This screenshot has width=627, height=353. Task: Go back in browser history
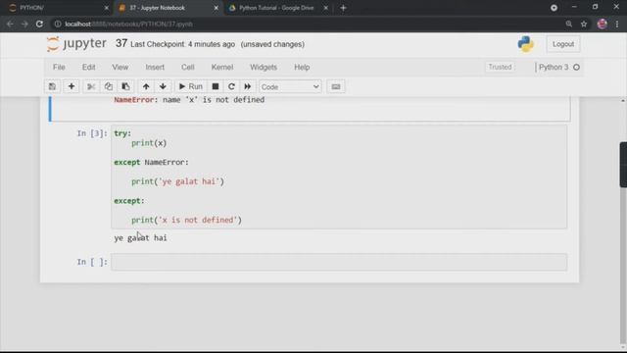[10, 24]
